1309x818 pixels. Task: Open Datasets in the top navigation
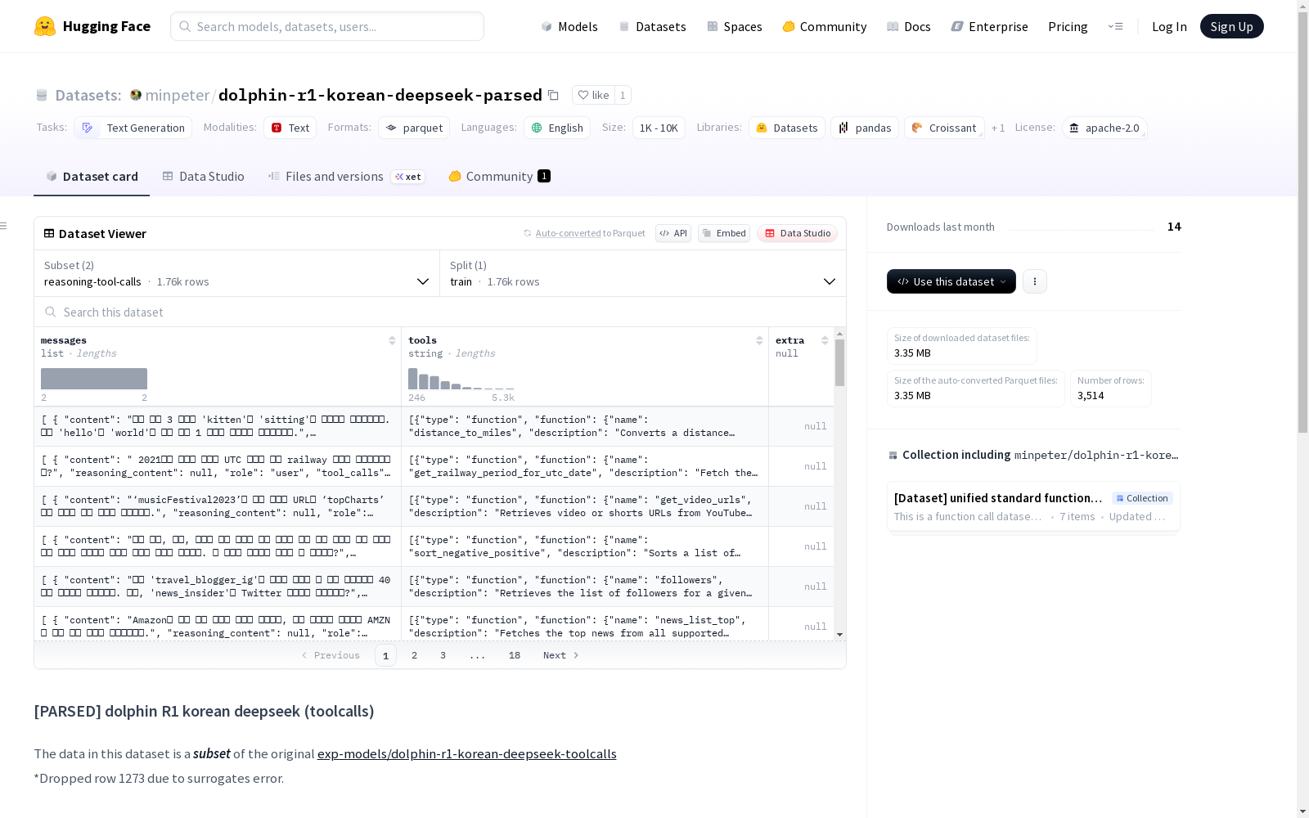tap(653, 26)
